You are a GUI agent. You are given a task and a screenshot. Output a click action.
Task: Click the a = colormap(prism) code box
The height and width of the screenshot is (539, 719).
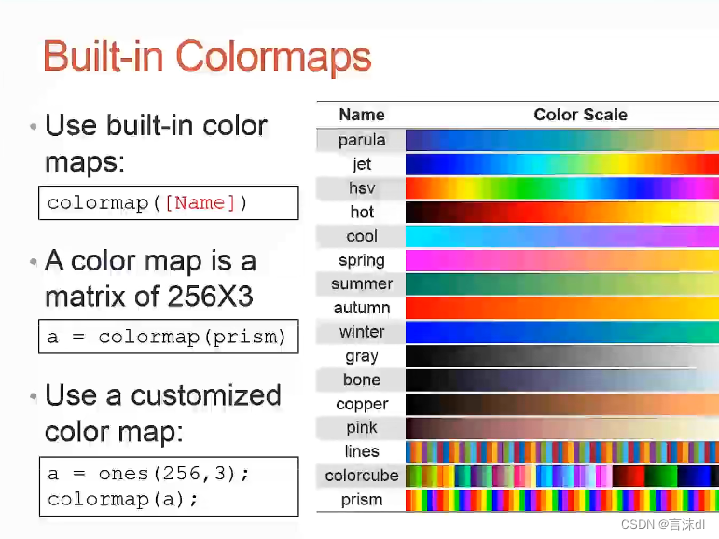[168, 337]
